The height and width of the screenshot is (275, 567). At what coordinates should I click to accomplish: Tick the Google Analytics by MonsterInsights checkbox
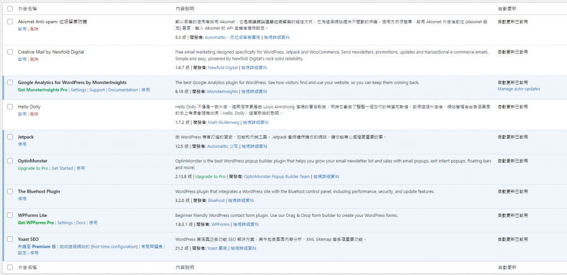[10, 82]
